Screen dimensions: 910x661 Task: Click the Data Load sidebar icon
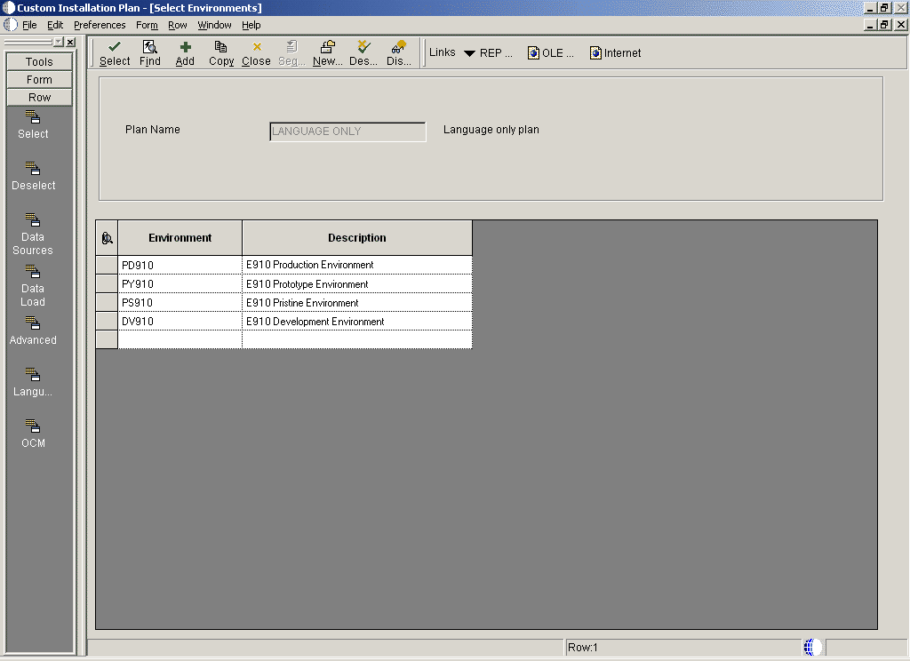(33, 272)
